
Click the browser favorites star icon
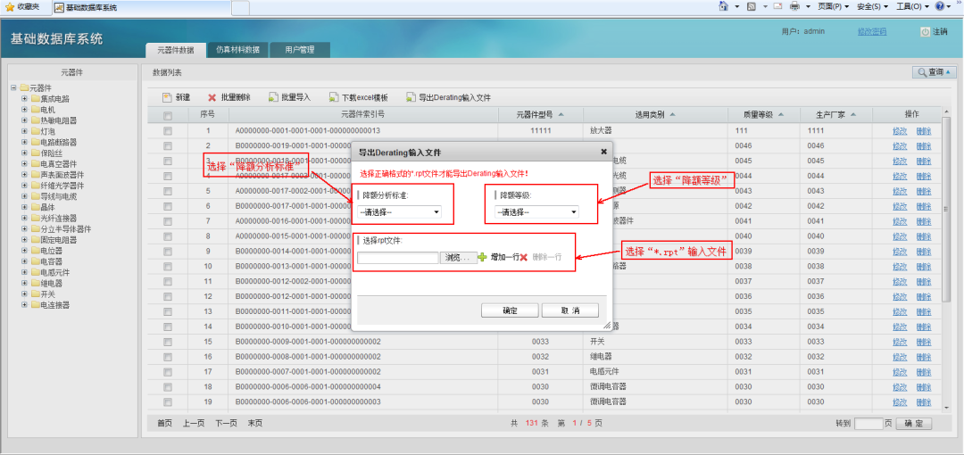coord(10,7)
